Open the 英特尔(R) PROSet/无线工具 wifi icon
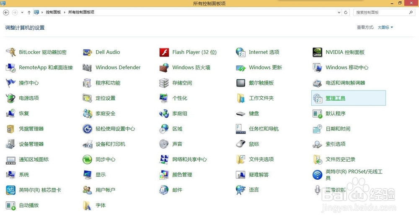Screen dimensions: 419x222 pos(318,175)
